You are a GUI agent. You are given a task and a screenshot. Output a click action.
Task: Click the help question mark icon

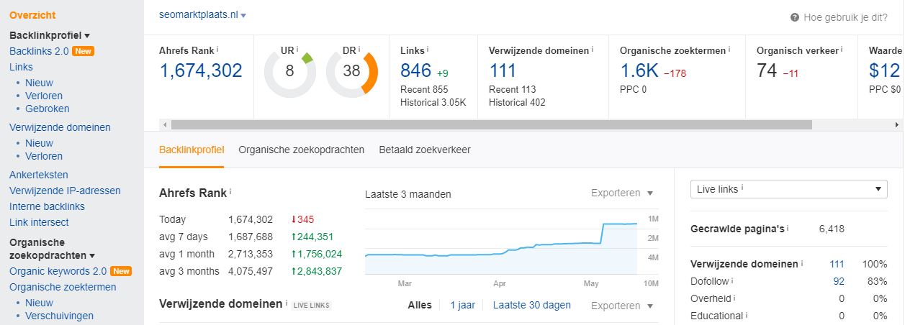click(x=795, y=17)
